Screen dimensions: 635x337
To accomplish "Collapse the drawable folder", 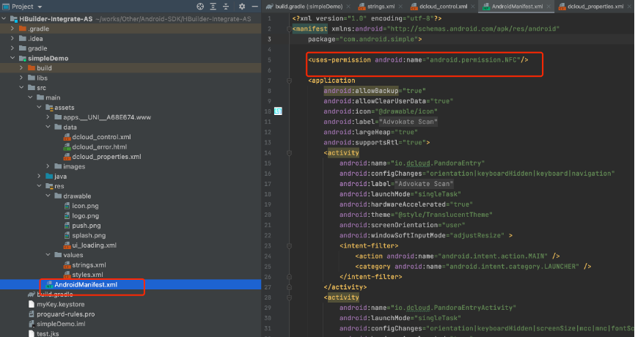I will coord(48,196).
